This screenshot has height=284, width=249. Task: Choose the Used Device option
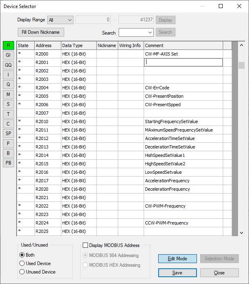pos(35,263)
